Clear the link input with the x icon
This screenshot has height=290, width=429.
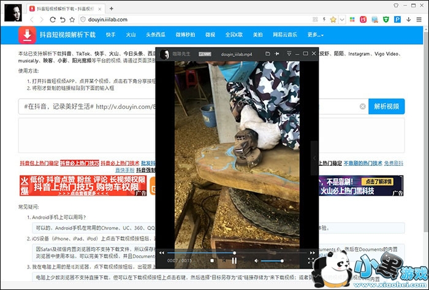click(363, 106)
